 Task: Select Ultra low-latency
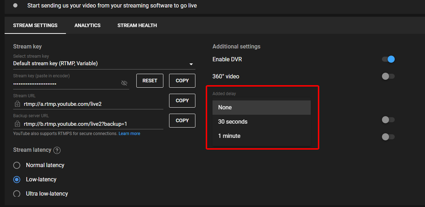pyautogui.click(x=16, y=193)
